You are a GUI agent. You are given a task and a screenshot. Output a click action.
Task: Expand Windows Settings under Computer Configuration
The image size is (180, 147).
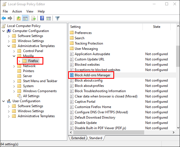coord(9,41)
